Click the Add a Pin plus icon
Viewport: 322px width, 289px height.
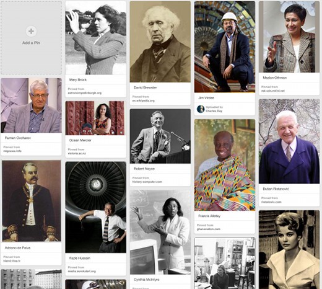pyautogui.click(x=31, y=31)
